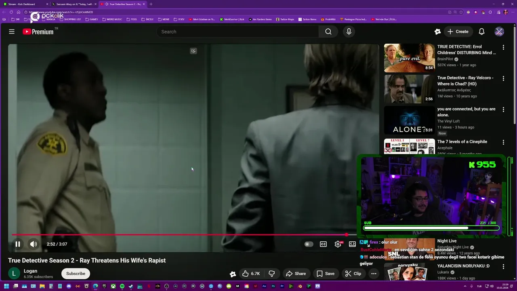Open the MEME bookmark folder
The width and height of the screenshot is (517, 291).
click(164, 19)
